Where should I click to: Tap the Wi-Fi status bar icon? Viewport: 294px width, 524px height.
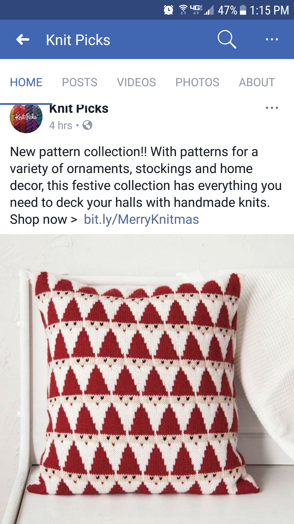coord(184,10)
